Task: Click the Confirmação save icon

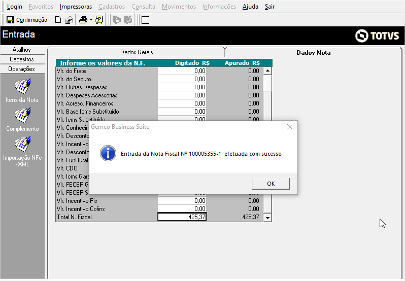Action: pos(10,20)
